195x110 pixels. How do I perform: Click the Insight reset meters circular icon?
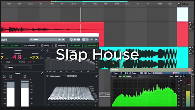(x=71, y=39)
